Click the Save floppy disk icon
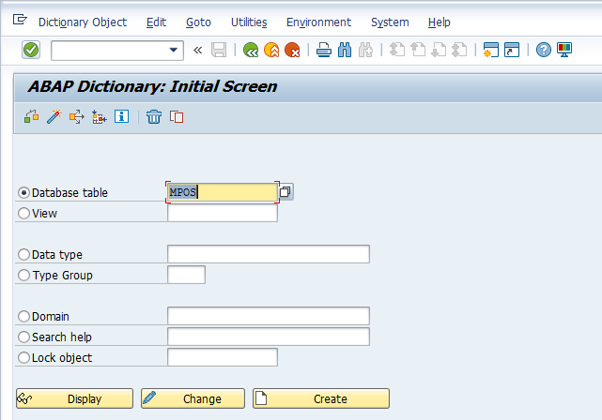Viewport: 602px width, 420px height. 219,51
